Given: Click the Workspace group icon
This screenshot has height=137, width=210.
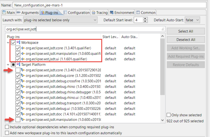Looking at the screenshot, I should click(18, 42).
